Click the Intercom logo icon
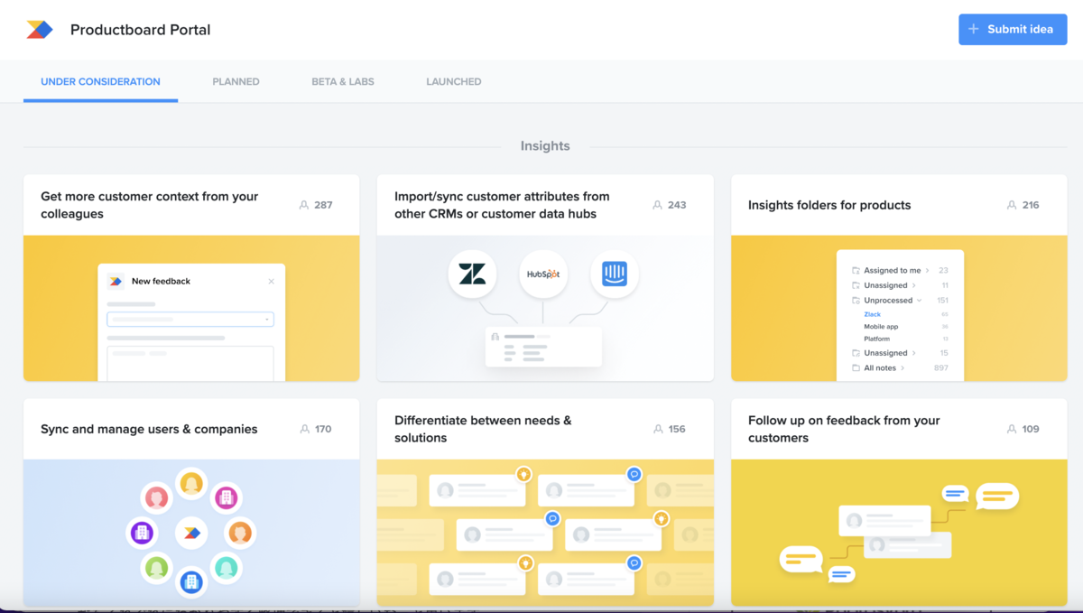The image size is (1083, 613). click(x=615, y=274)
